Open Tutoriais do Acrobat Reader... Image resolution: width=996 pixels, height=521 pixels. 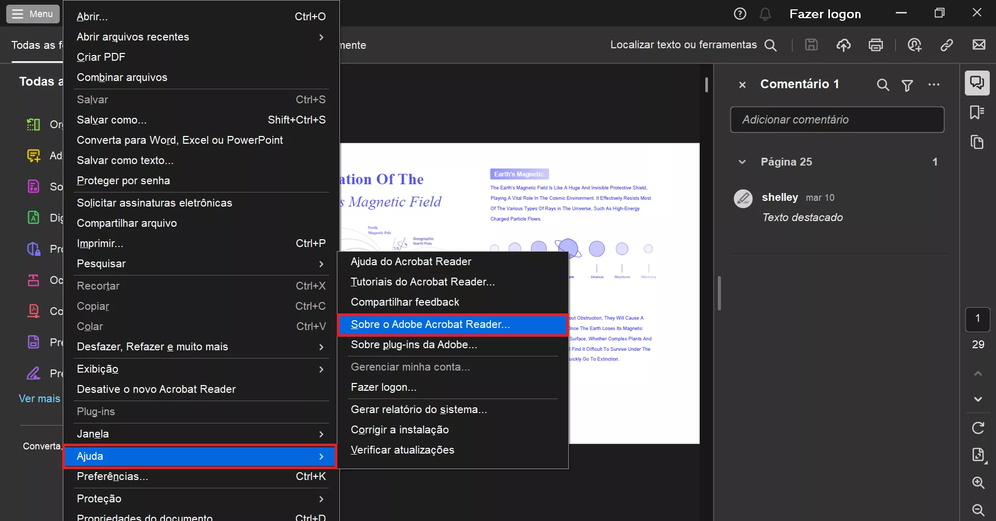(453, 282)
